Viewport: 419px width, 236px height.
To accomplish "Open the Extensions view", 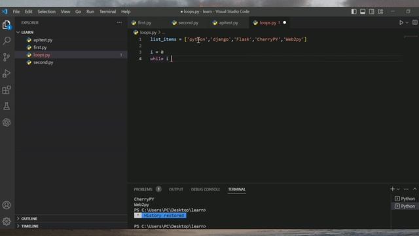I will coord(7,90).
